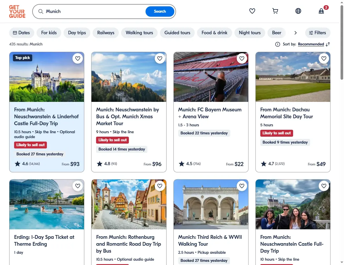Click the Allianz Arena stadium photo
Screen dimensions: 344x265
211,77
